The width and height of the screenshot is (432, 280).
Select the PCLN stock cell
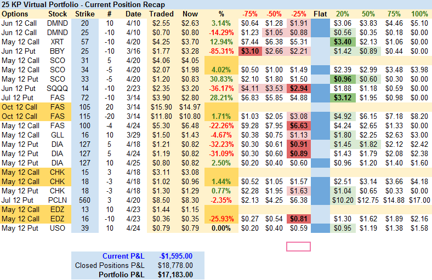[x=58, y=201]
